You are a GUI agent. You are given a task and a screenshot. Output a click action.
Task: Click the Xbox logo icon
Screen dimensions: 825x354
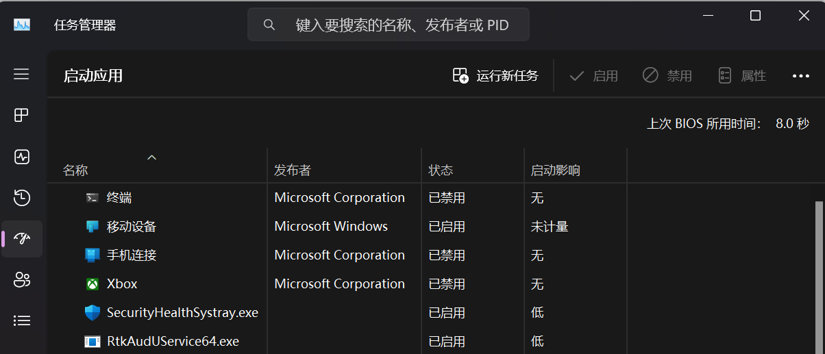click(x=93, y=283)
